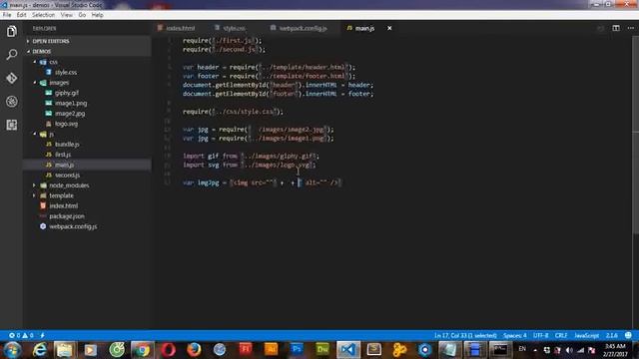The width and height of the screenshot is (639, 359).
Task: Click the errors and warnings count in status bar
Action: pos(21,335)
